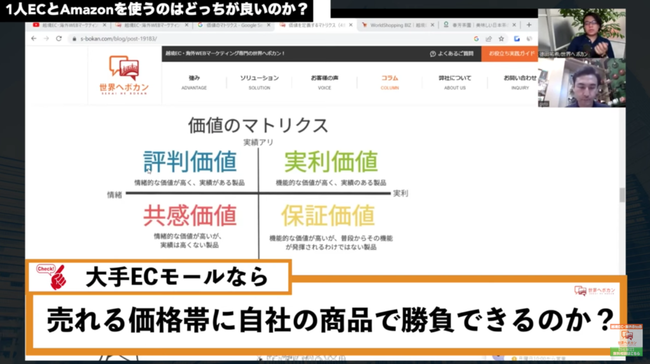The height and width of the screenshot is (364, 650).
Task: Open the お問い合わせ INQUIRY menu
Action: pyautogui.click(x=520, y=82)
